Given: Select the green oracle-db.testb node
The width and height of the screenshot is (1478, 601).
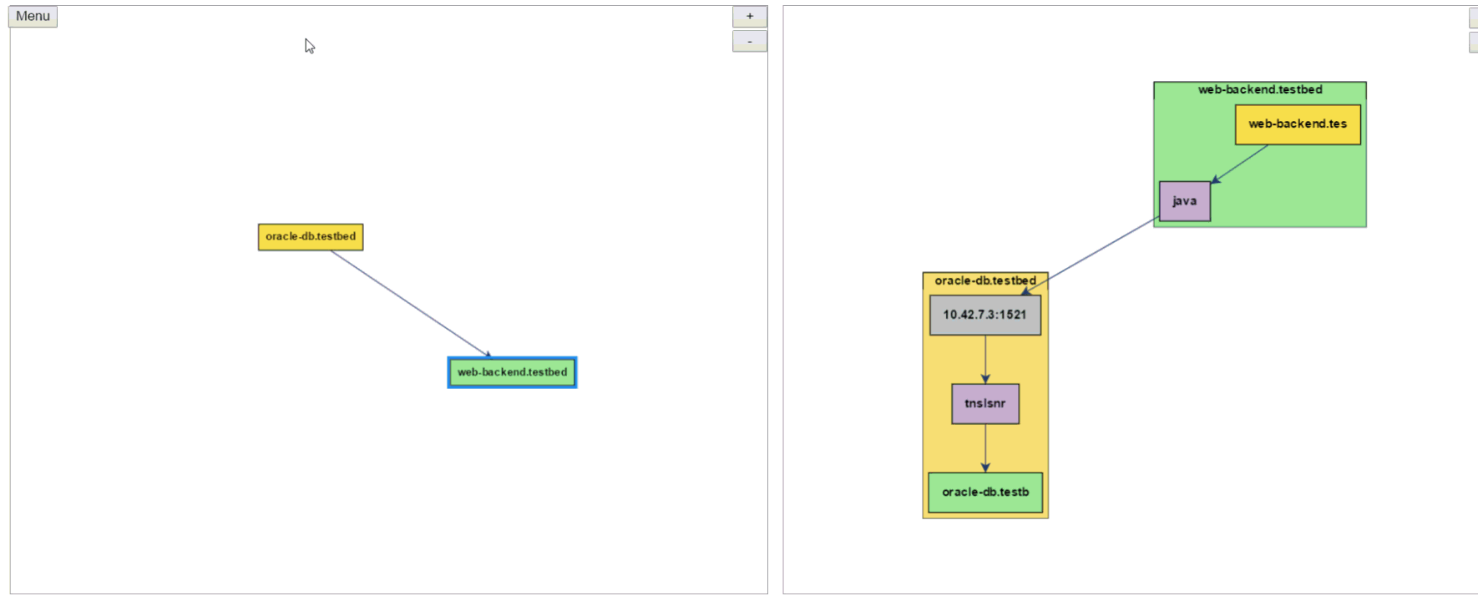Looking at the screenshot, I should [x=984, y=492].
